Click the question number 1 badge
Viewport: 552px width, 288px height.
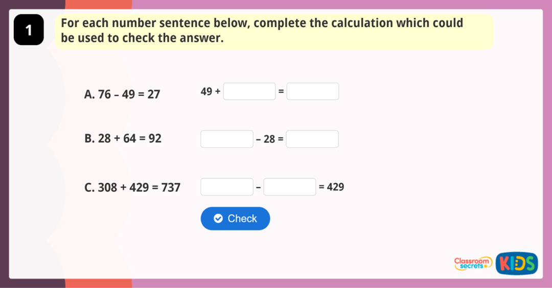[29, 31]
